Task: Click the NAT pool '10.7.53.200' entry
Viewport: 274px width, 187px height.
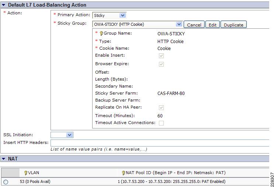Action: point(171,181)
